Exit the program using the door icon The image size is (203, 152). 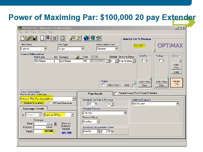[x=92, y=38]
